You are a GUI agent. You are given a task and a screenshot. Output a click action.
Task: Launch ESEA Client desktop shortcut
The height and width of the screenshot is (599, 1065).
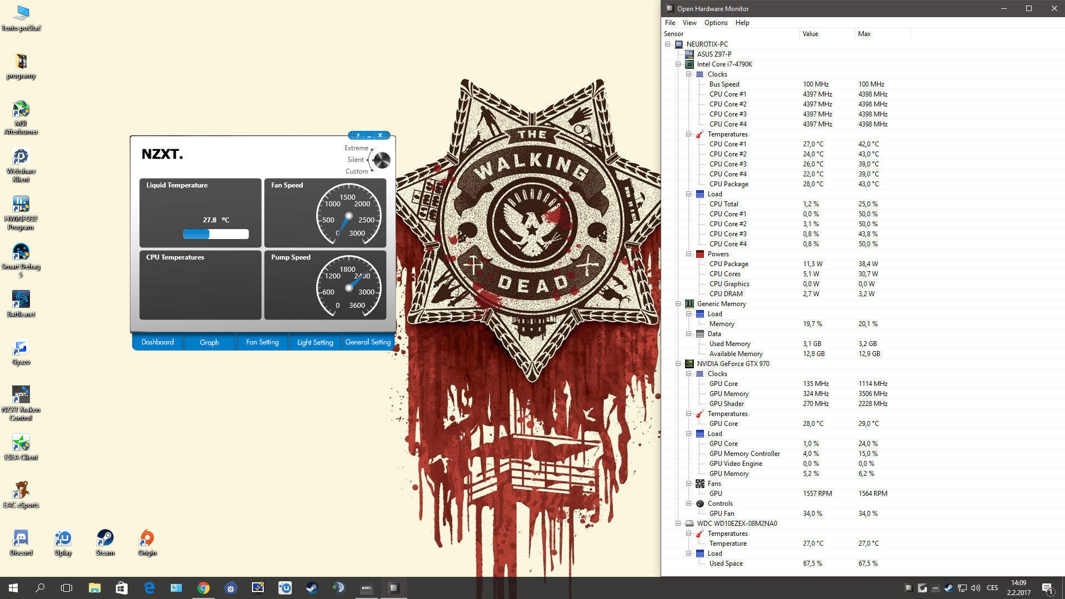[21, 447]
